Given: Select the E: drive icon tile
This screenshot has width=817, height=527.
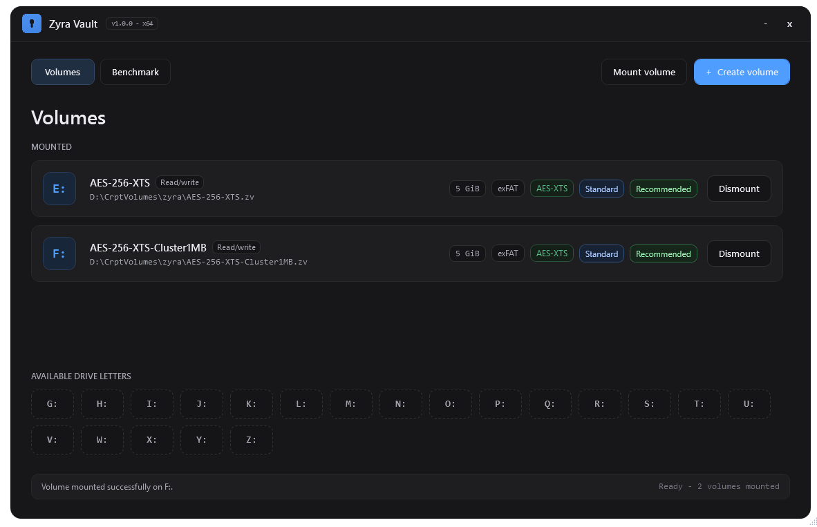Looking at the screenshot, I should (59, 189).
